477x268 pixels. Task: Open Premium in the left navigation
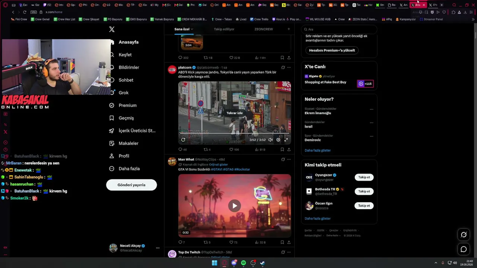pos(123,105)
